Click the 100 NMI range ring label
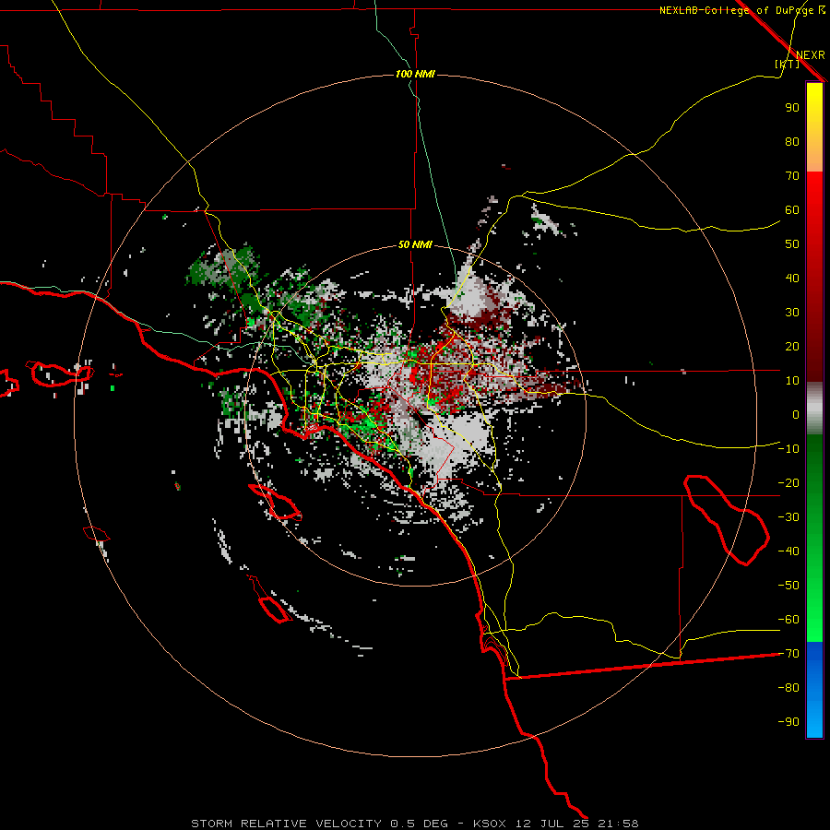Screen dimensions: 830x830 [415, 74]
